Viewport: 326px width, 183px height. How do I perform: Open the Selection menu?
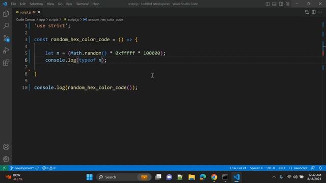(x=36, y=4)
